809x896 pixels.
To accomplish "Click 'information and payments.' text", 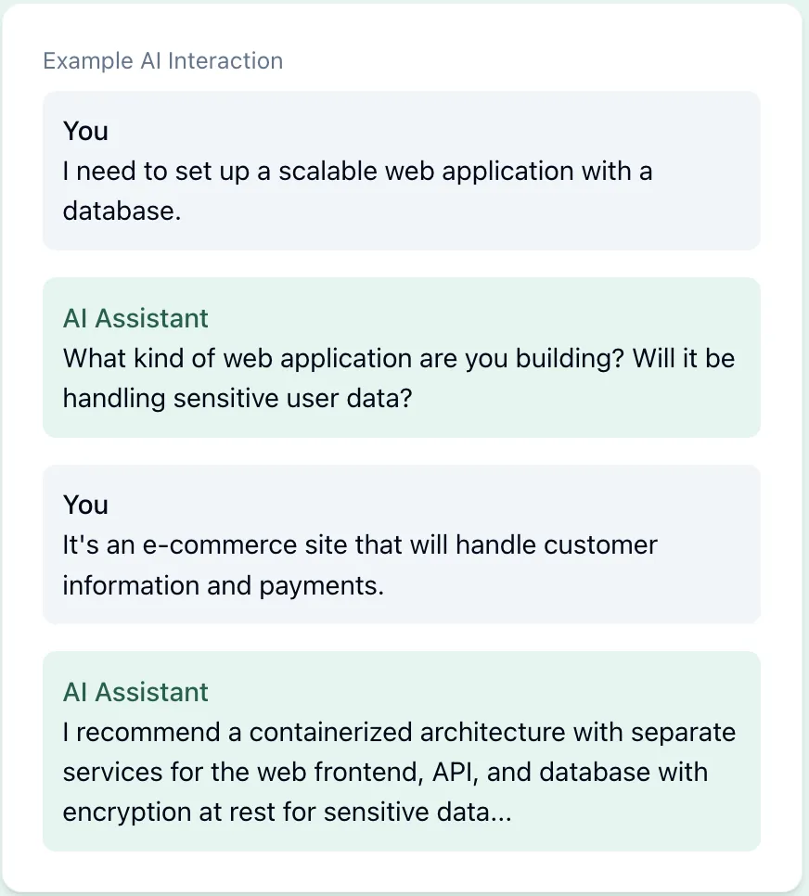I will pyautogui.click(x=223, y=585).
